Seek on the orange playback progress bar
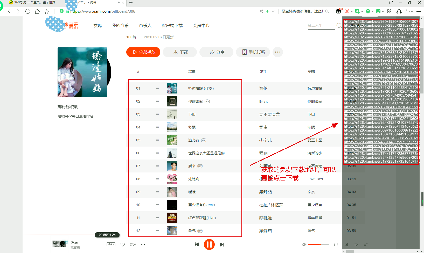Image resolution: width=424 pixels, height=253 pixels. (x=59, y=235)
